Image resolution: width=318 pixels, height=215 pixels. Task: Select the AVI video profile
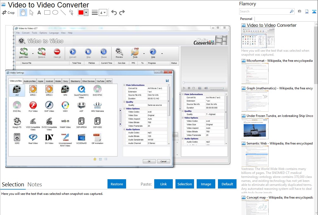(x=17, y=91)
